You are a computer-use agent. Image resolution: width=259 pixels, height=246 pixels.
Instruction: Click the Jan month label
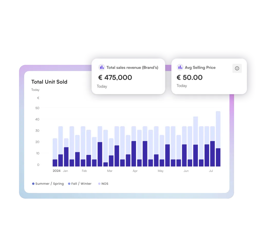(x=65, y=171)
